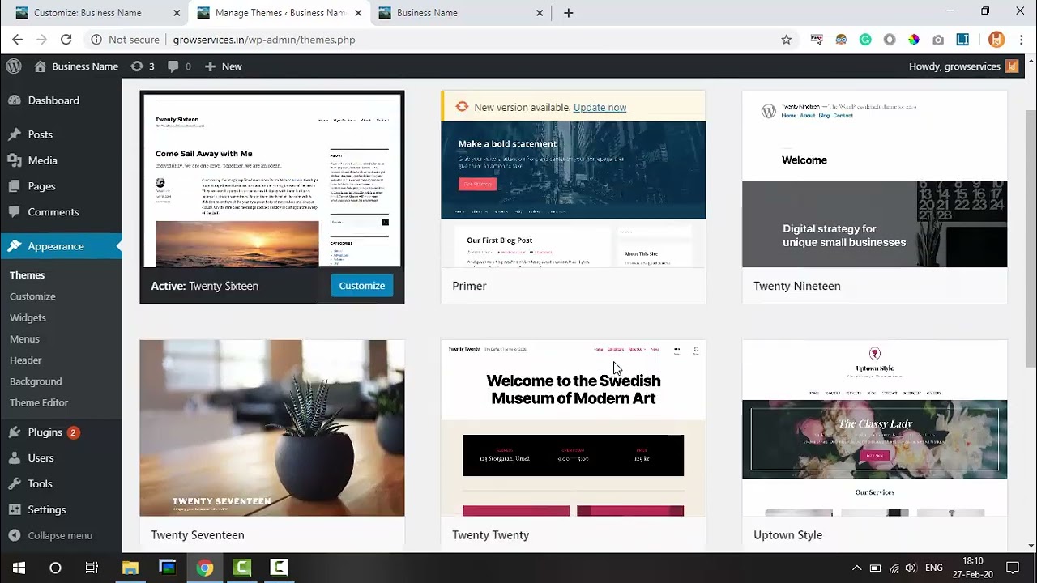Click the Pages icon in sidebar
This screenshot has width=1037, height=583.
pyautogui.click(x=15, y=186)
